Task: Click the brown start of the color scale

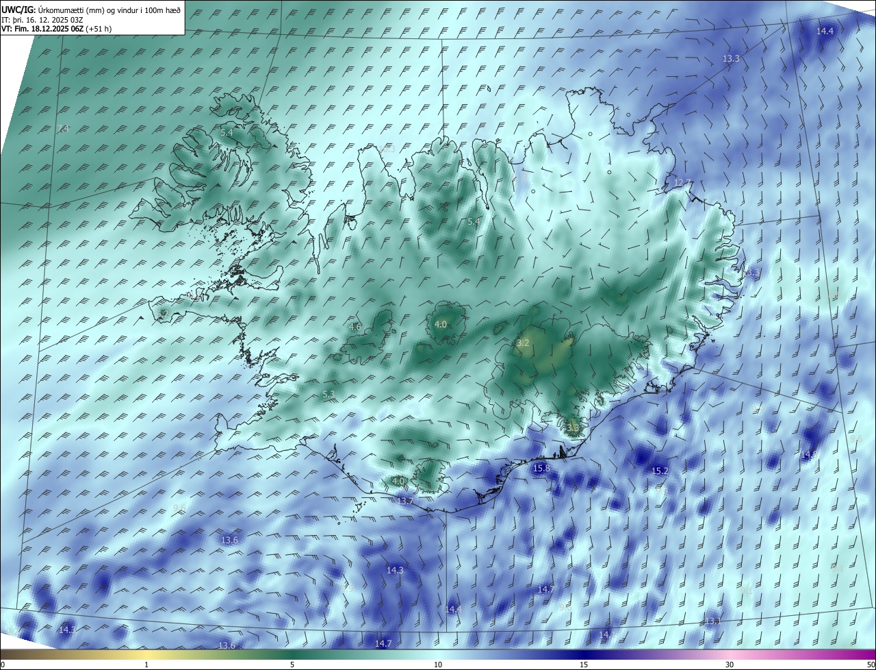Action: 14,655
